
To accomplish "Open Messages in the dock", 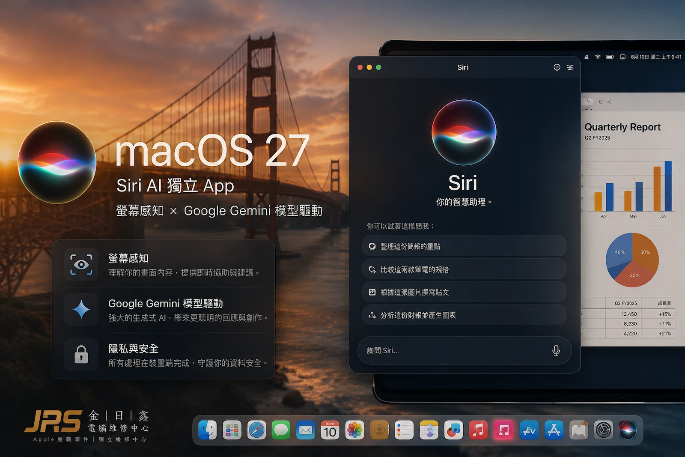I will click(x=281, y=430).
